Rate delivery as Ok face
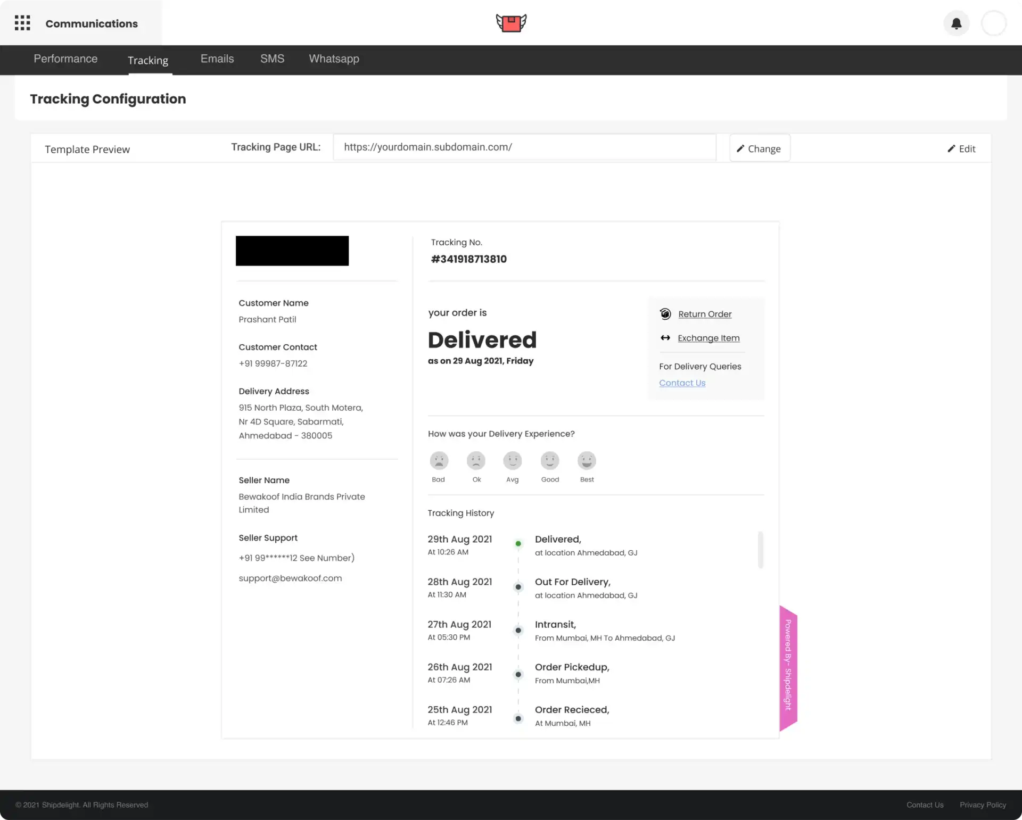 tap(476, 461)
